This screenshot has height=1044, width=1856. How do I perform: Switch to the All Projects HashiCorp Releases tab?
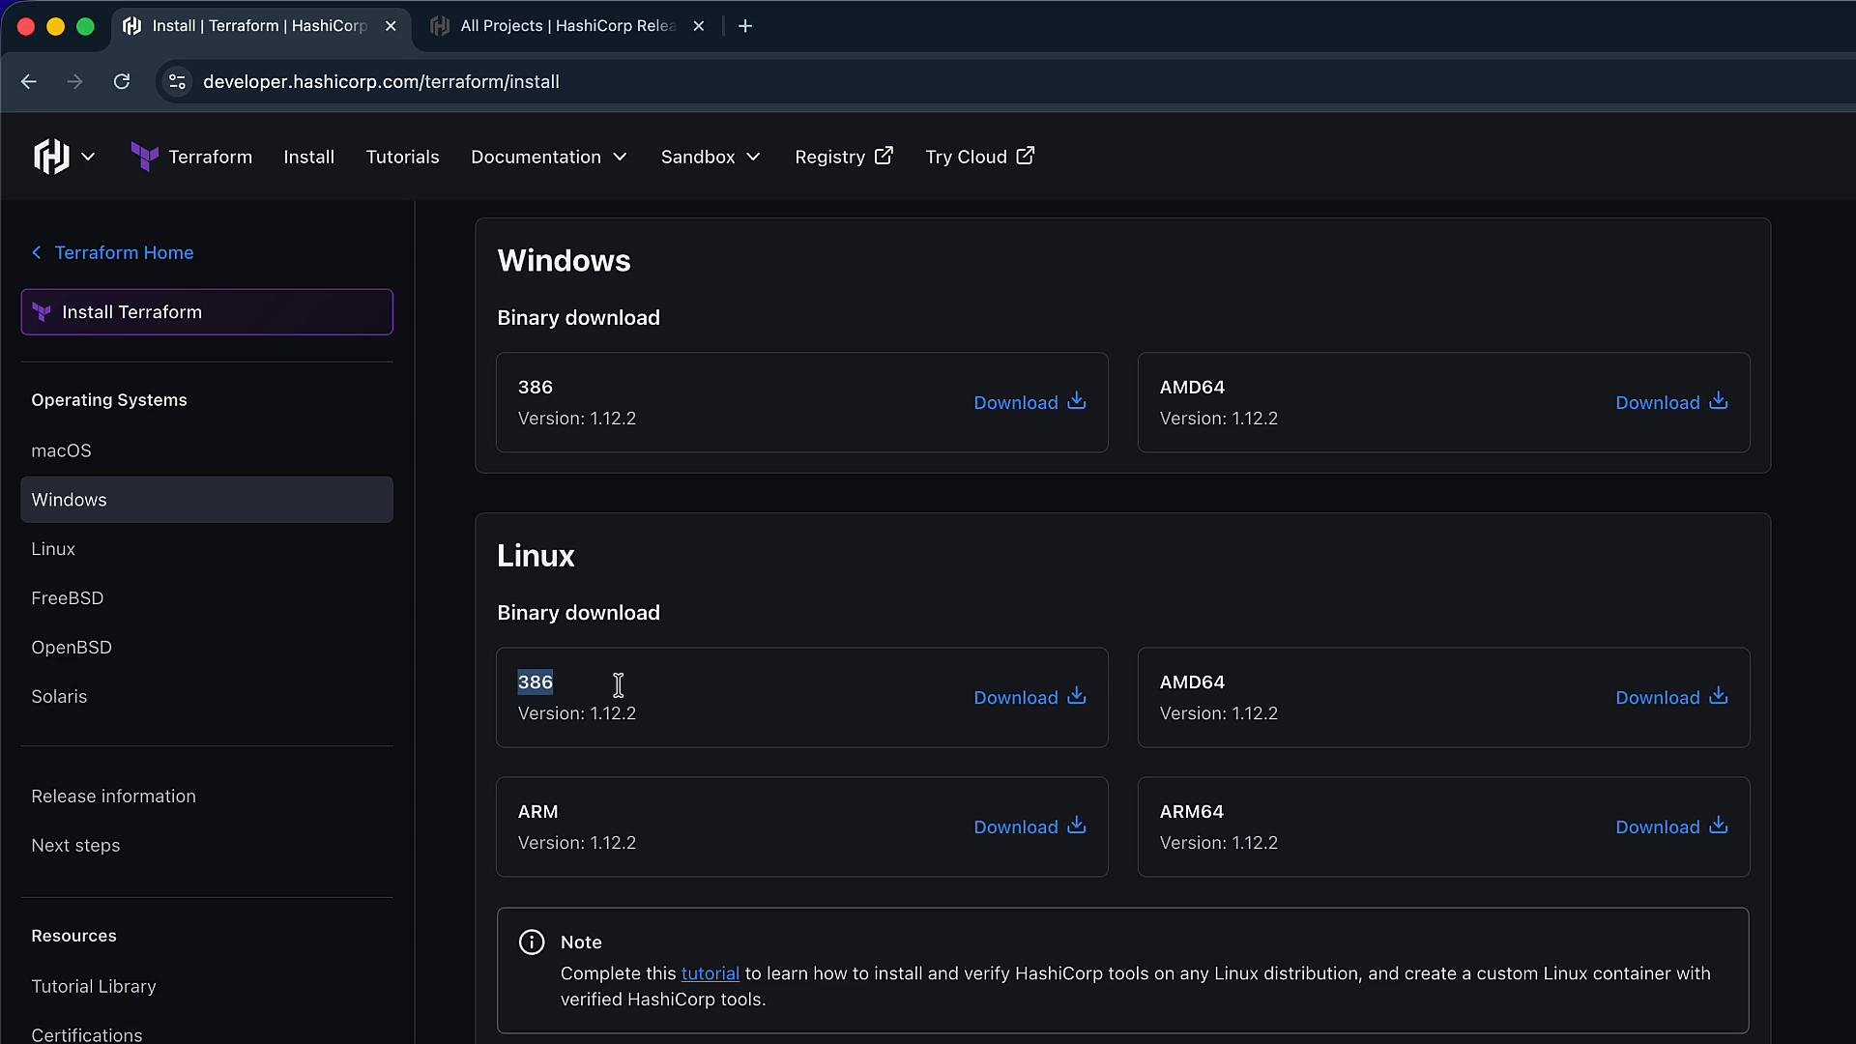tap(567, 26)
